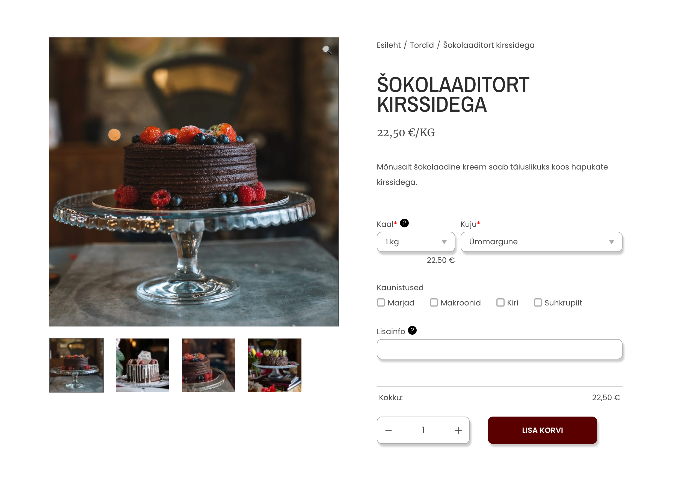Open the Lisainfo help question mark icon

[412, 330]
